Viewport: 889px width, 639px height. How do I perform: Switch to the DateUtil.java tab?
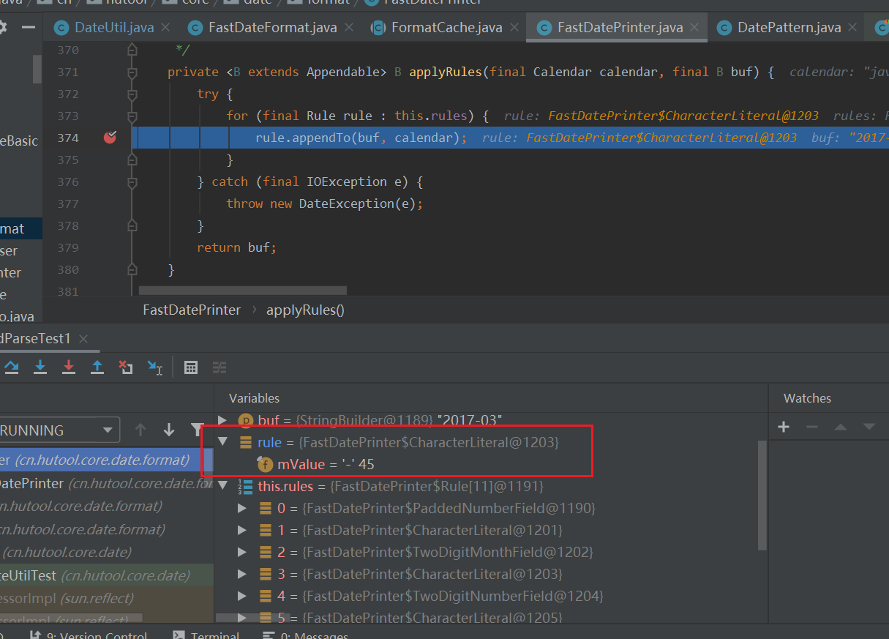(114, 28)
